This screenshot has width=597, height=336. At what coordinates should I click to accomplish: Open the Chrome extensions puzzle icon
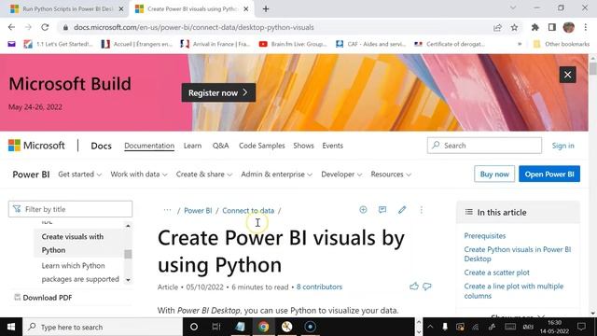pos(535,27)
